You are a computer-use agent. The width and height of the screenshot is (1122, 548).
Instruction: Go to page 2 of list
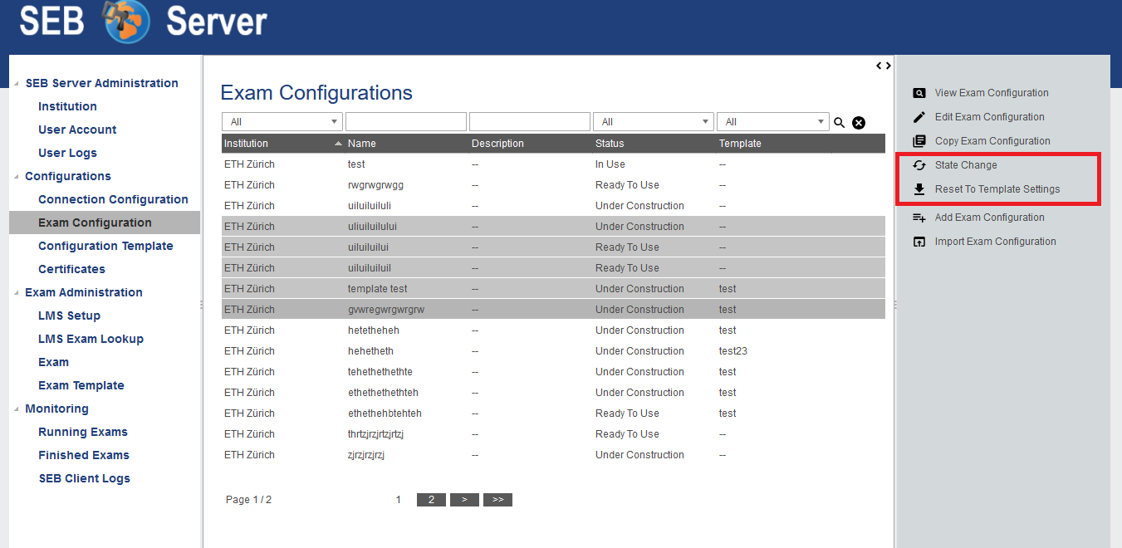click(x=431, y=500)
